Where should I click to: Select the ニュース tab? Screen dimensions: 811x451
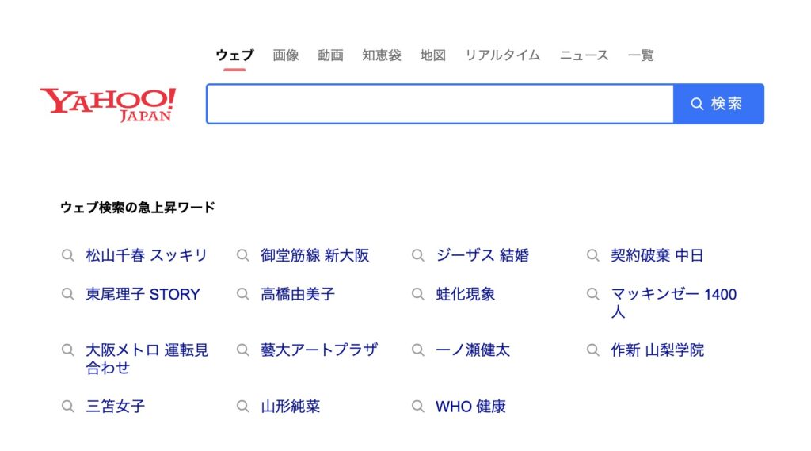coord(584,55)
